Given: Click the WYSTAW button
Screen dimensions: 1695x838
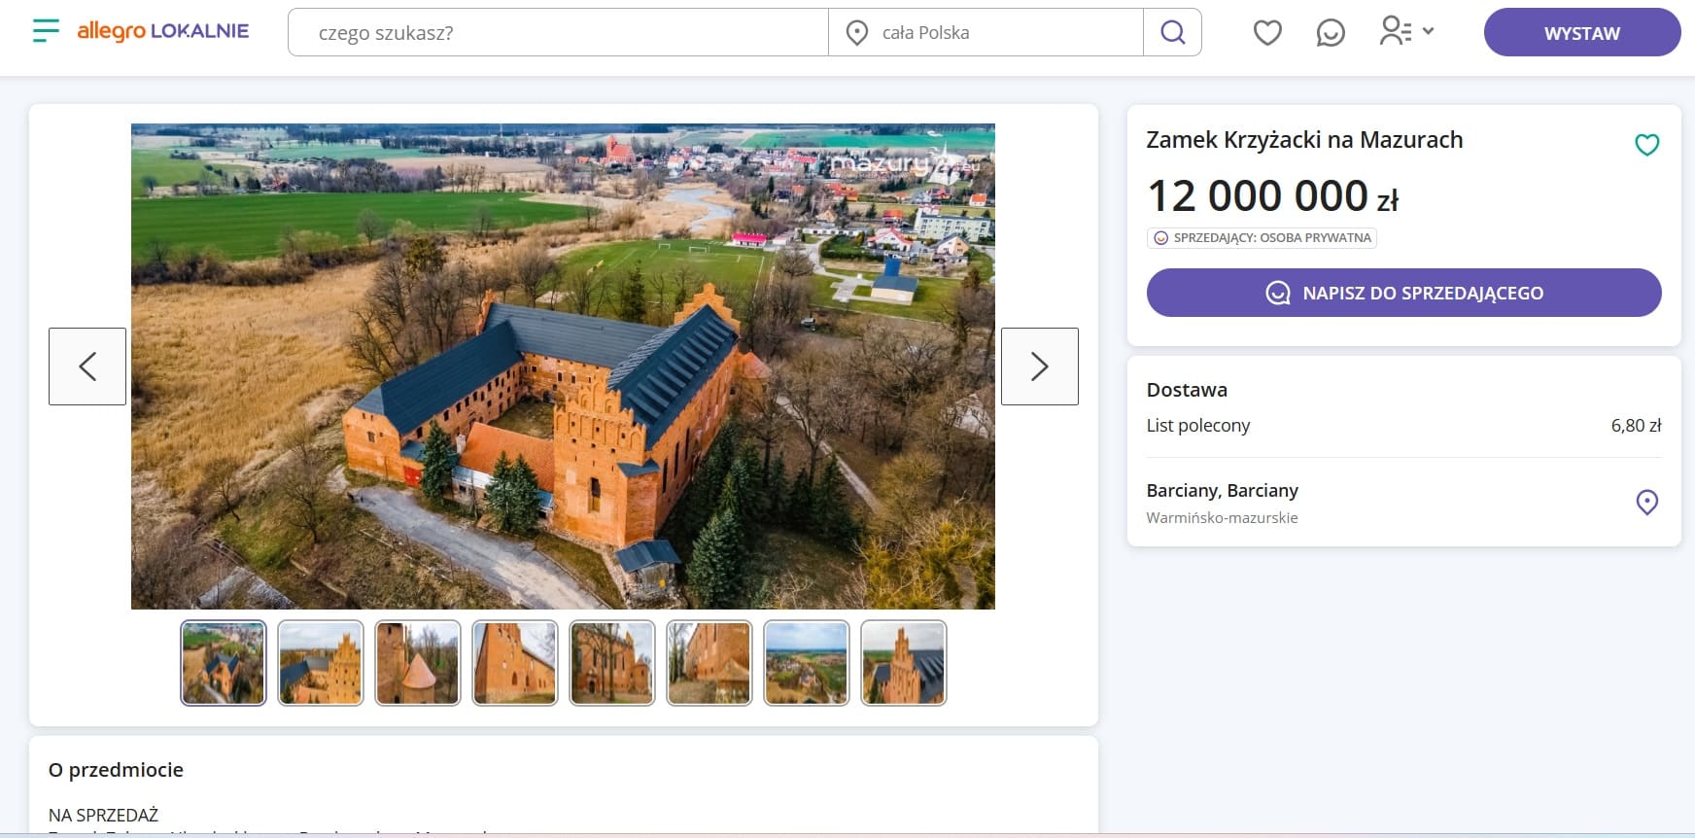Looking at the screenshot, I should tap(1581, 32).
